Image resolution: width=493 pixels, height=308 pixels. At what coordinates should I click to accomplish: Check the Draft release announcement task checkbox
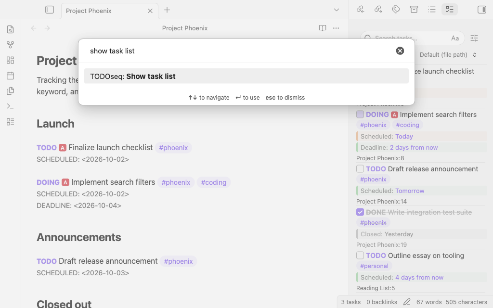click(x=360, y=169)
